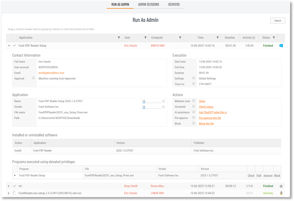Open computer LINUX-VM1

click(158, 193)
